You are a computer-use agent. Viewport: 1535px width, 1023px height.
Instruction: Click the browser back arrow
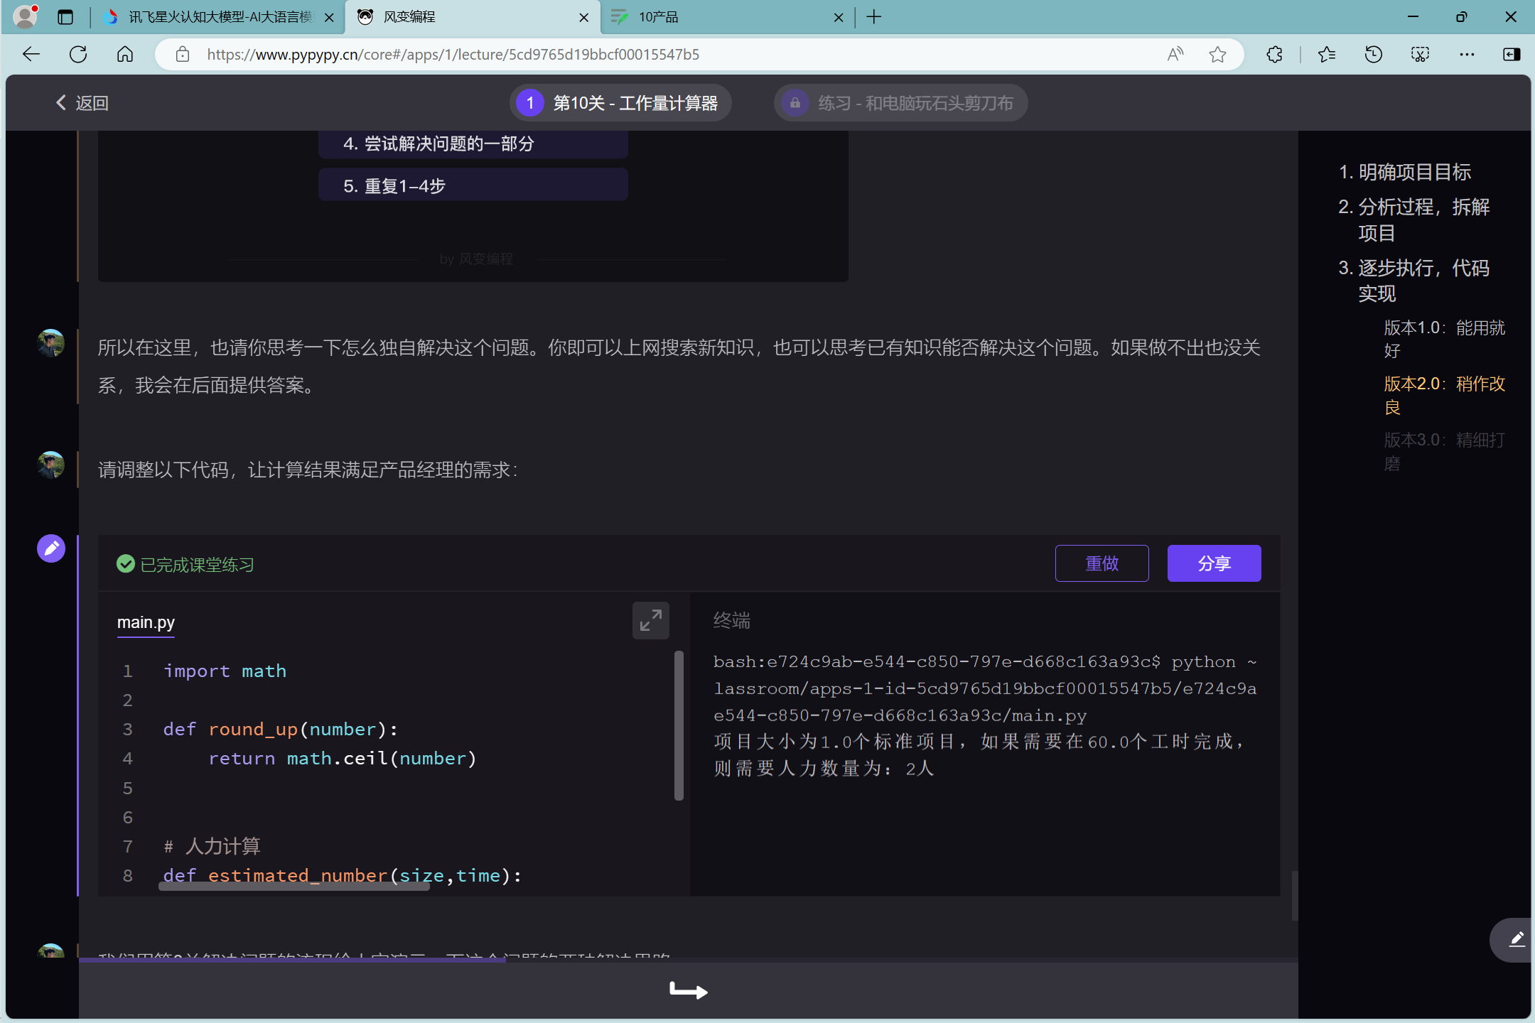[31, 55]
